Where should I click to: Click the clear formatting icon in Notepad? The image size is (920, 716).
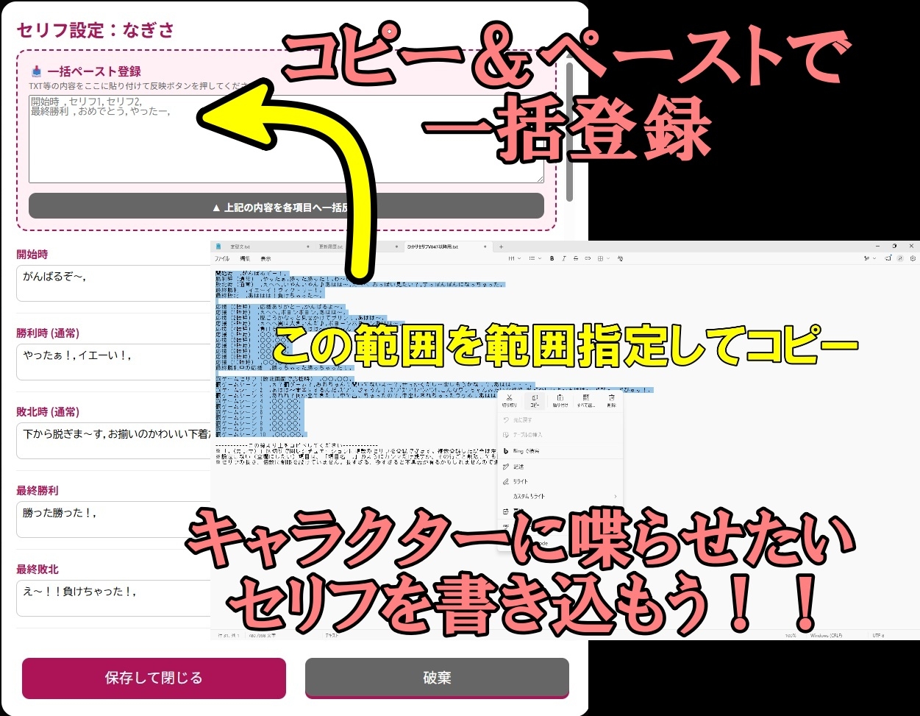621,258
